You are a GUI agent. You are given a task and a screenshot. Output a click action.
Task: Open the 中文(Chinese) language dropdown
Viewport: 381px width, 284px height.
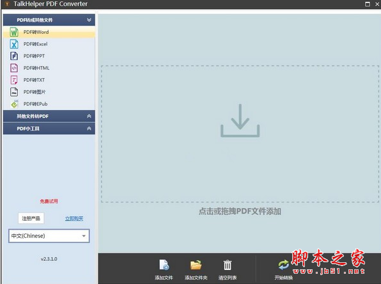pyautogui.click(x=49, y=236)
